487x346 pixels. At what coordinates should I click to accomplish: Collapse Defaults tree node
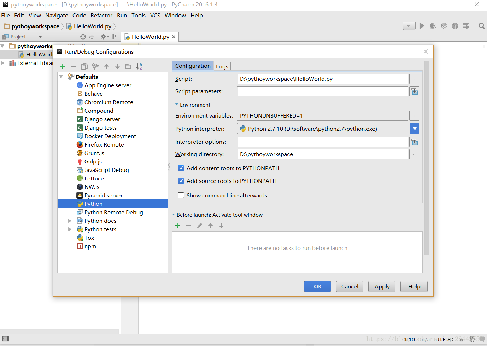point(61,77)
